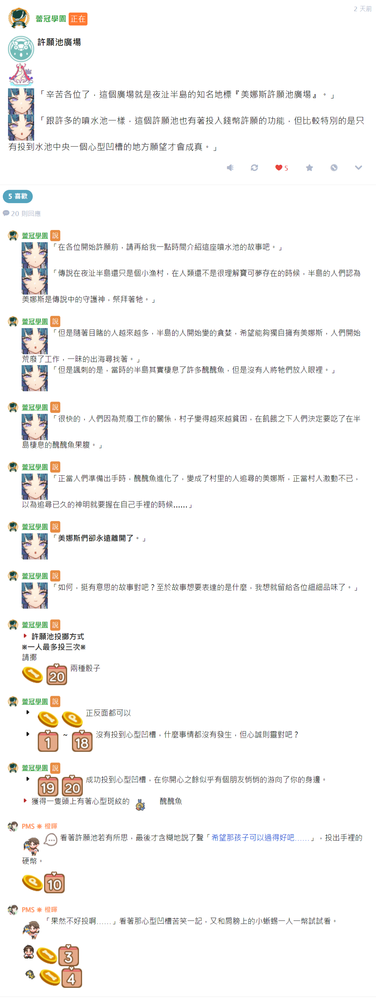Open the 蕾冠學園 profile avatar in the post header
Viewport: 376px width, 998px height.
(19, 18)
